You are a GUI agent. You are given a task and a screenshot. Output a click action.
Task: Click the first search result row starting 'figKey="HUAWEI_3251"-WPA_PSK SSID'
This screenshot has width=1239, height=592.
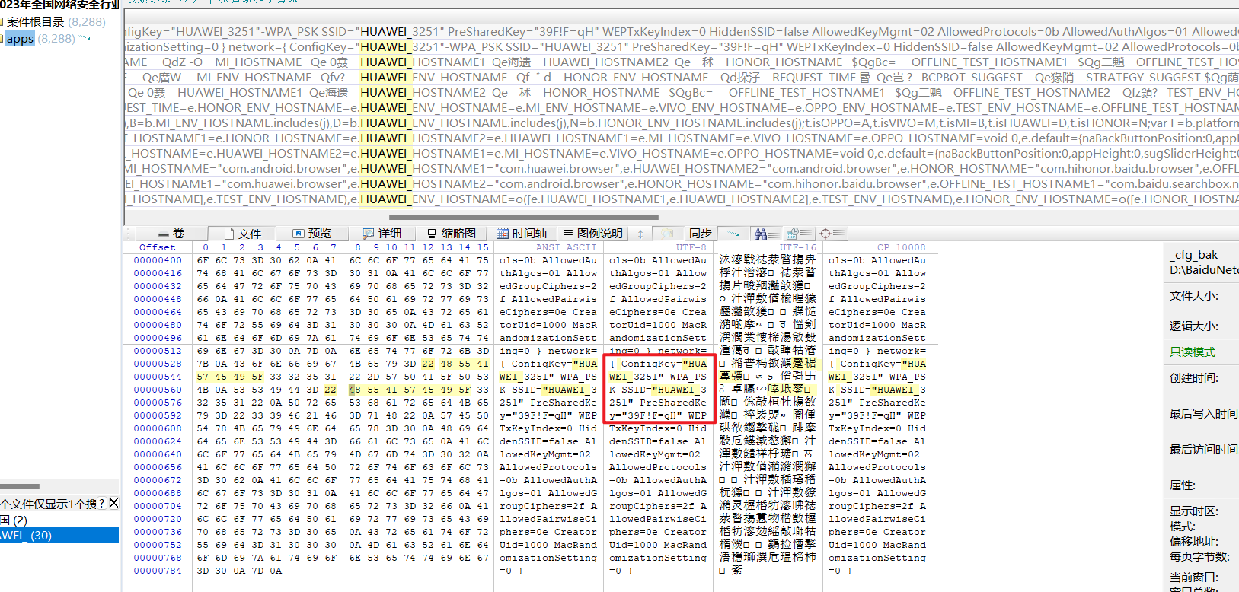point(681,32)
